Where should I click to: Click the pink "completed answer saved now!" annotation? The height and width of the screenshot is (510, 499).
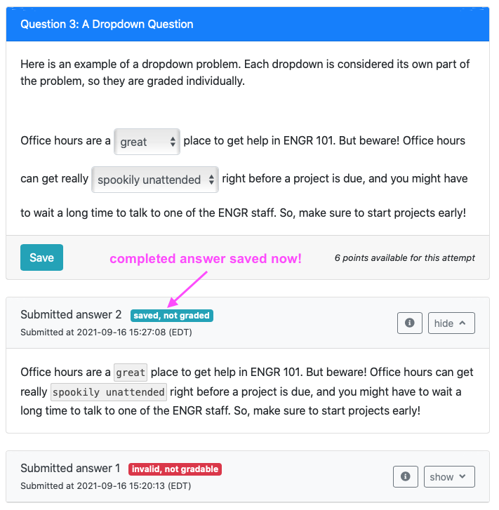[x=206, y=259]
